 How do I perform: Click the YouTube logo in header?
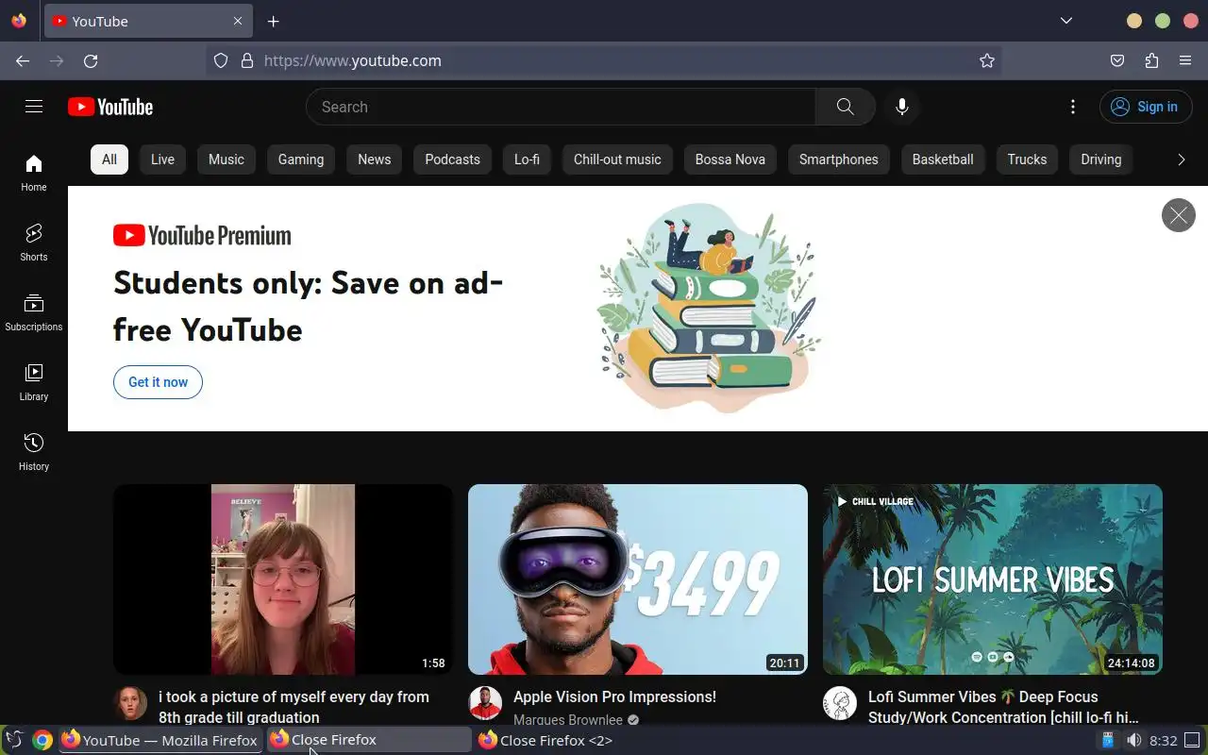(110, 107)
